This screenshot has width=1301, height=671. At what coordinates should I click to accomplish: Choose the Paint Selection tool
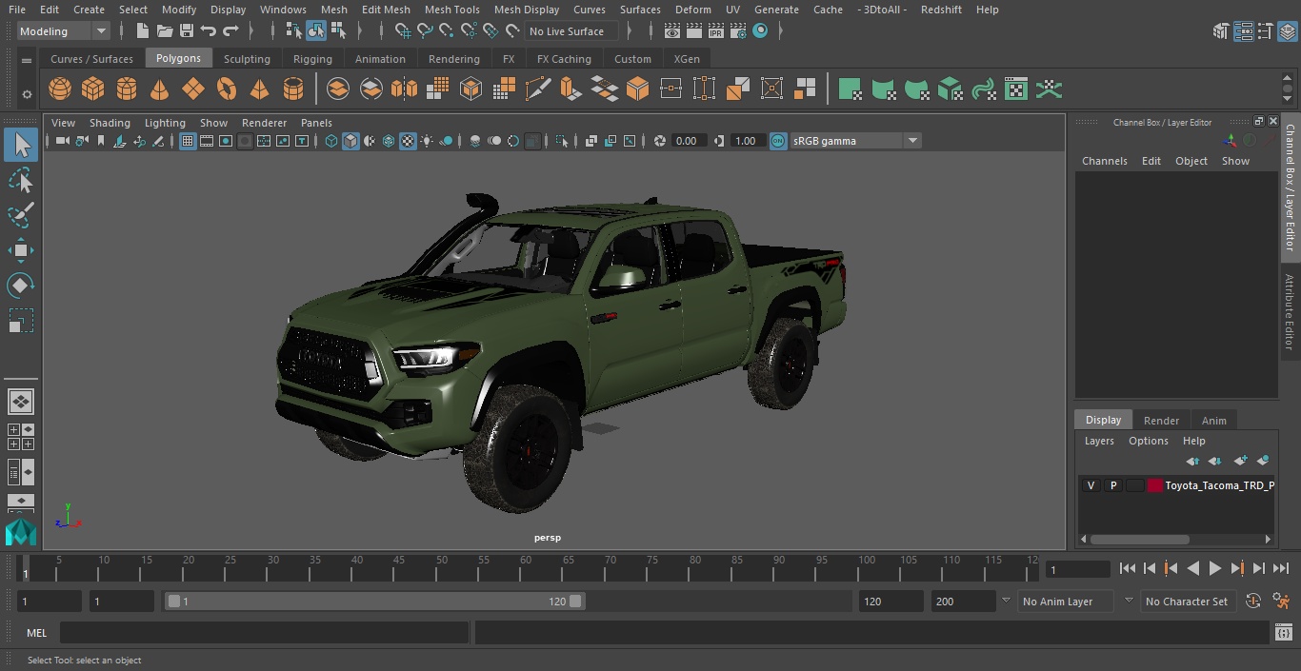pos(21,215)
